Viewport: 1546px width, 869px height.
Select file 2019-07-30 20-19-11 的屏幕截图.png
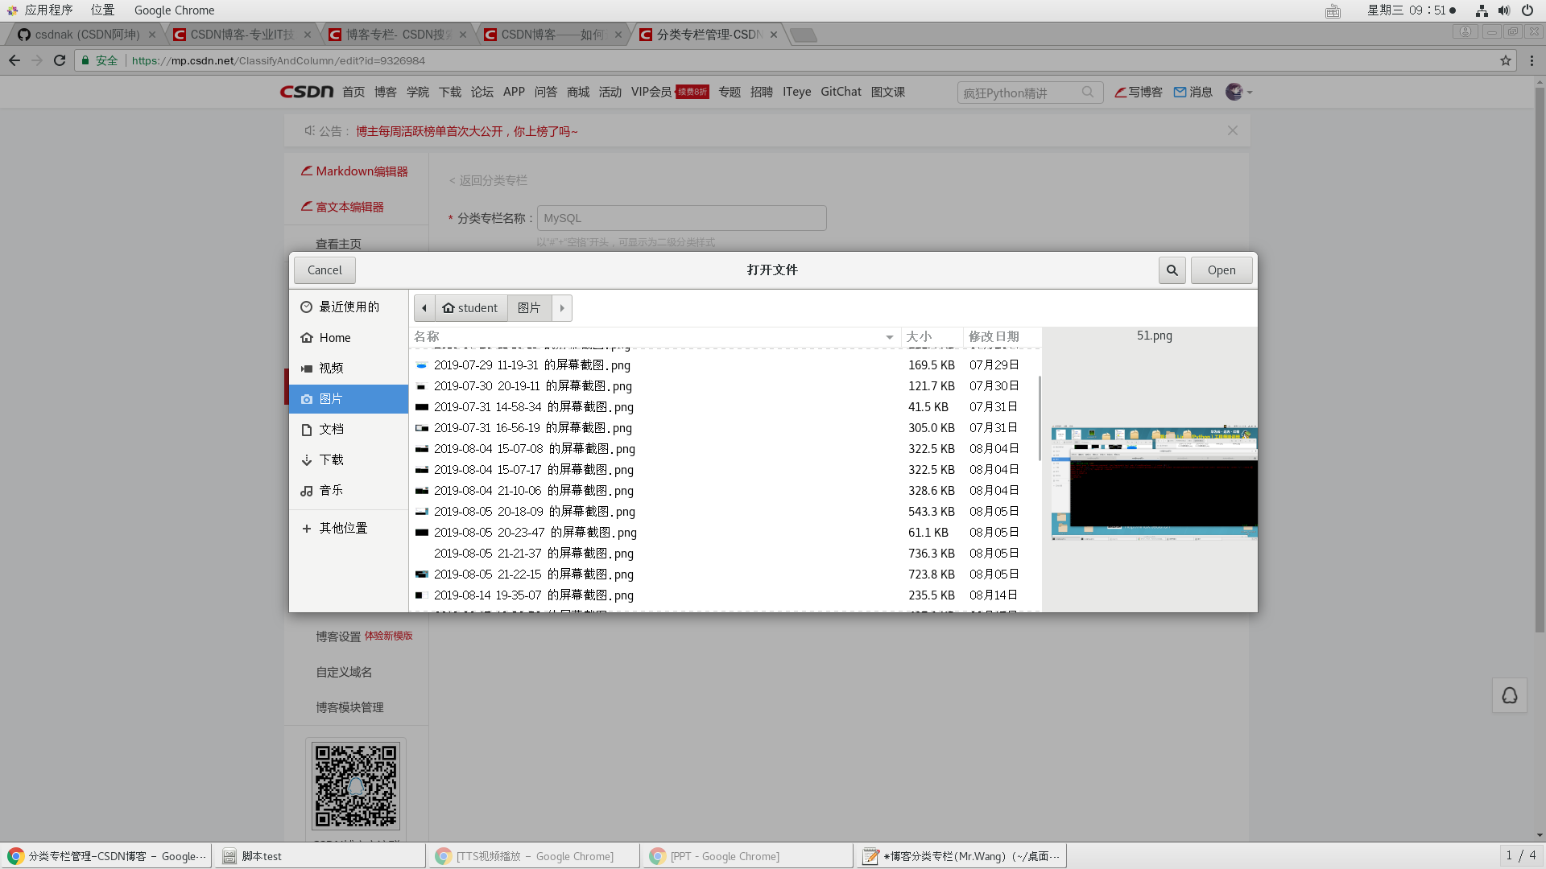[x=725, y=386]
